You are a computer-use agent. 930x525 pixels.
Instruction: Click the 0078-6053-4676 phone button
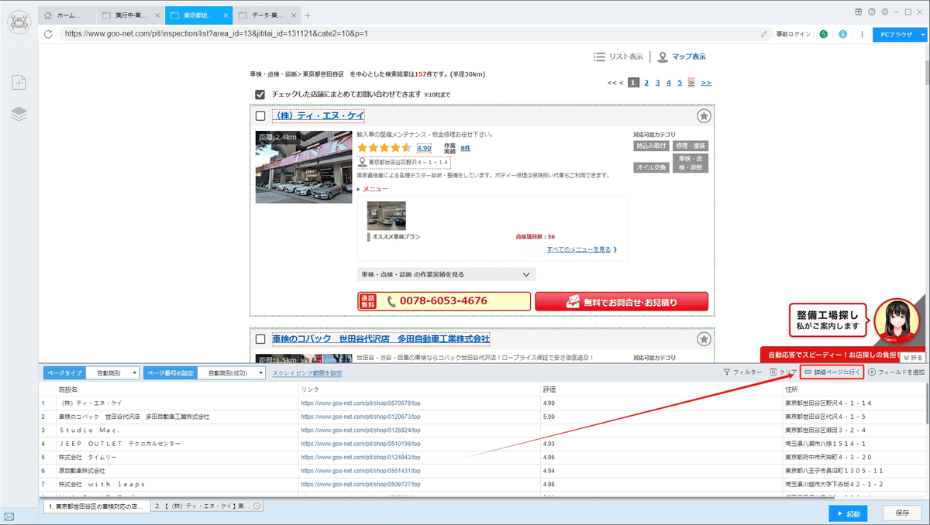click(444, 301)
